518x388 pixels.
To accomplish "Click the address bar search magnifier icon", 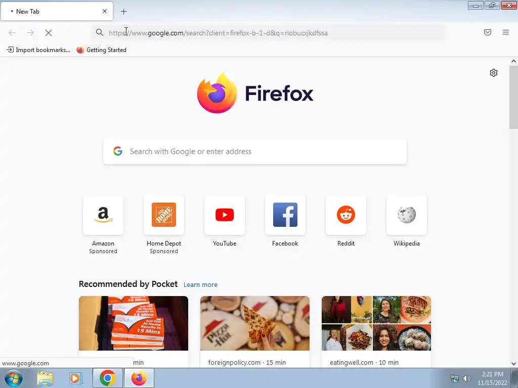I will click(100, 32).
